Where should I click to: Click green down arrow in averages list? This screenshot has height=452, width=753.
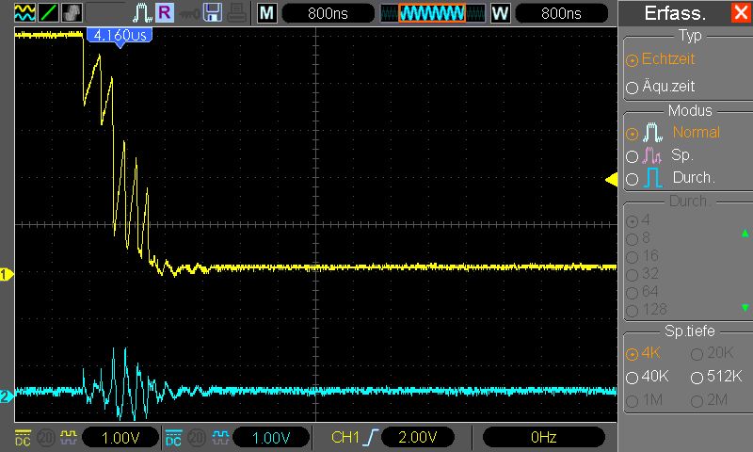pos(745,307)
